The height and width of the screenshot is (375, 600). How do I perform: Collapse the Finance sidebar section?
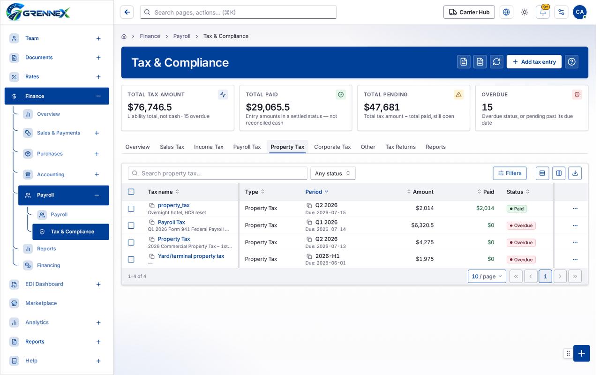[98, 96]
